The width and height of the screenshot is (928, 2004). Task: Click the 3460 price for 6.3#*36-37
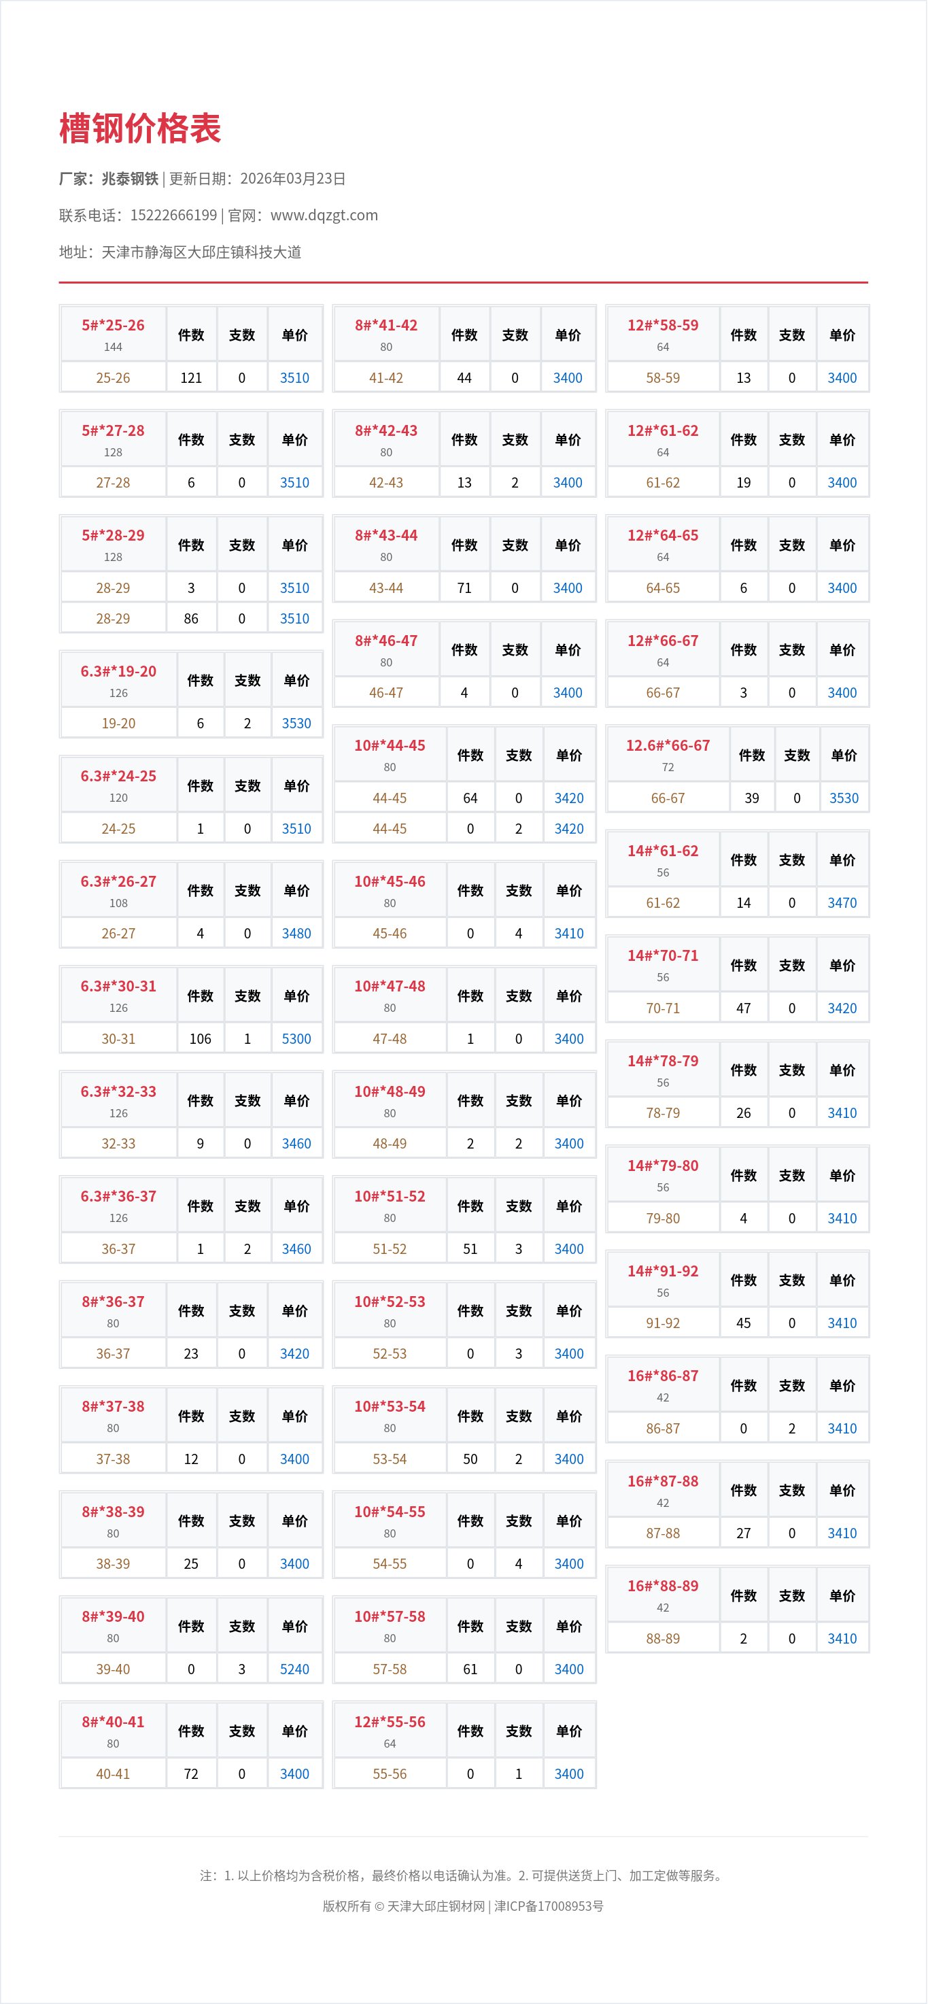pyautogui.click(x=296, y=1249)
